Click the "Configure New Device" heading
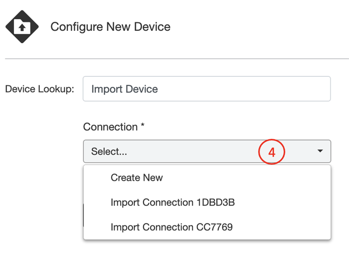Image resolution: width=349 pixels, height=253 pixels. click(110, 27)
